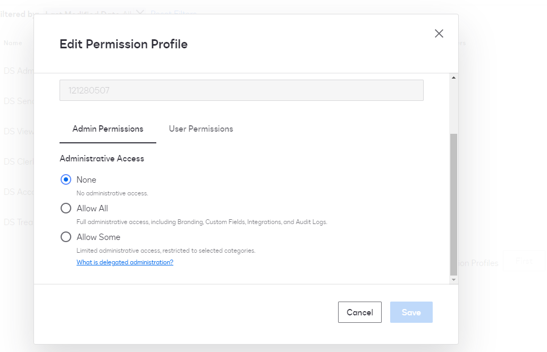Choose the Allow All radio button
This screenshot has width=547, height=352.
coord(66,208)
